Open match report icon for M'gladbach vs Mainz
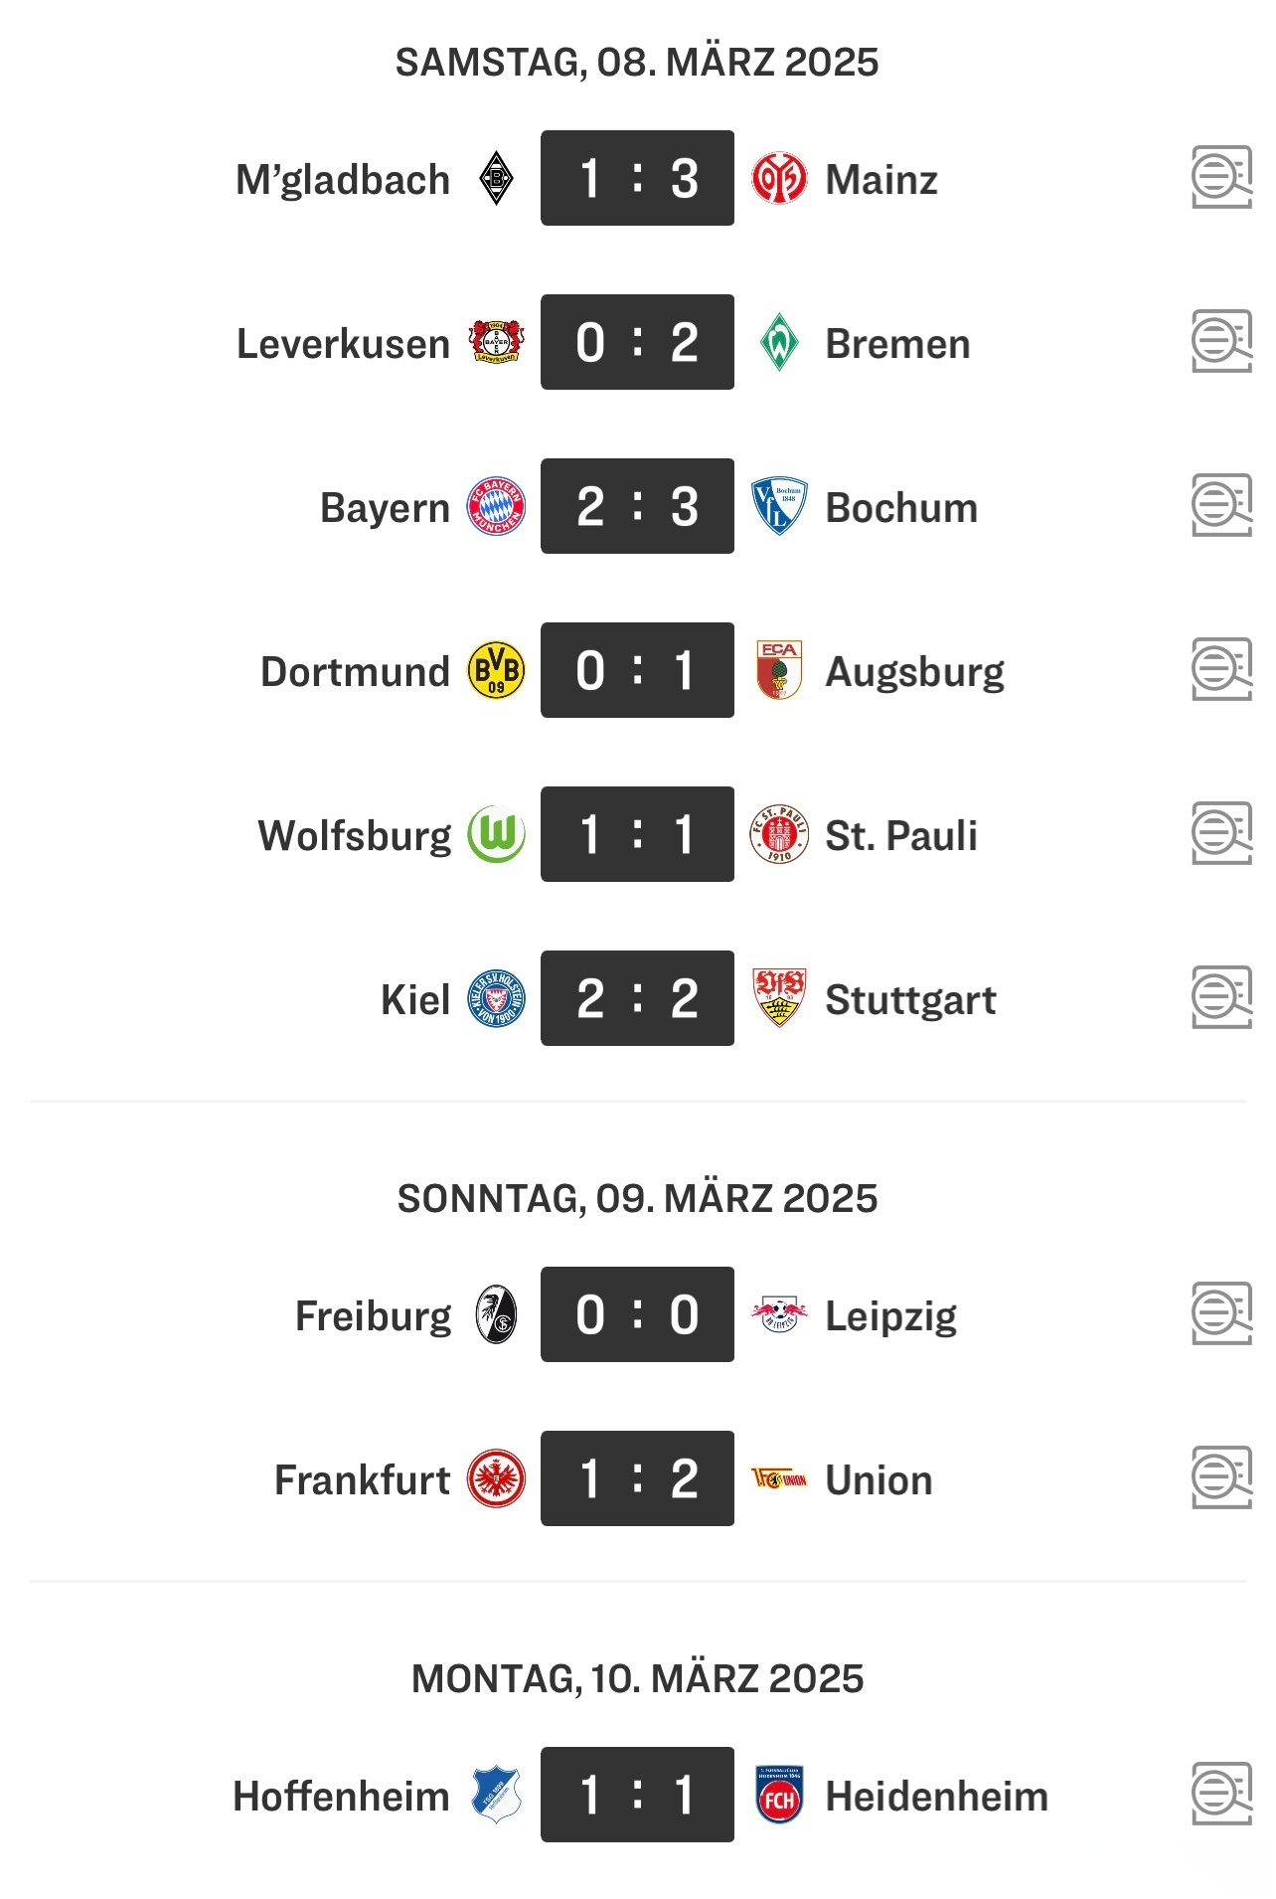 (x=1220, y=178)
